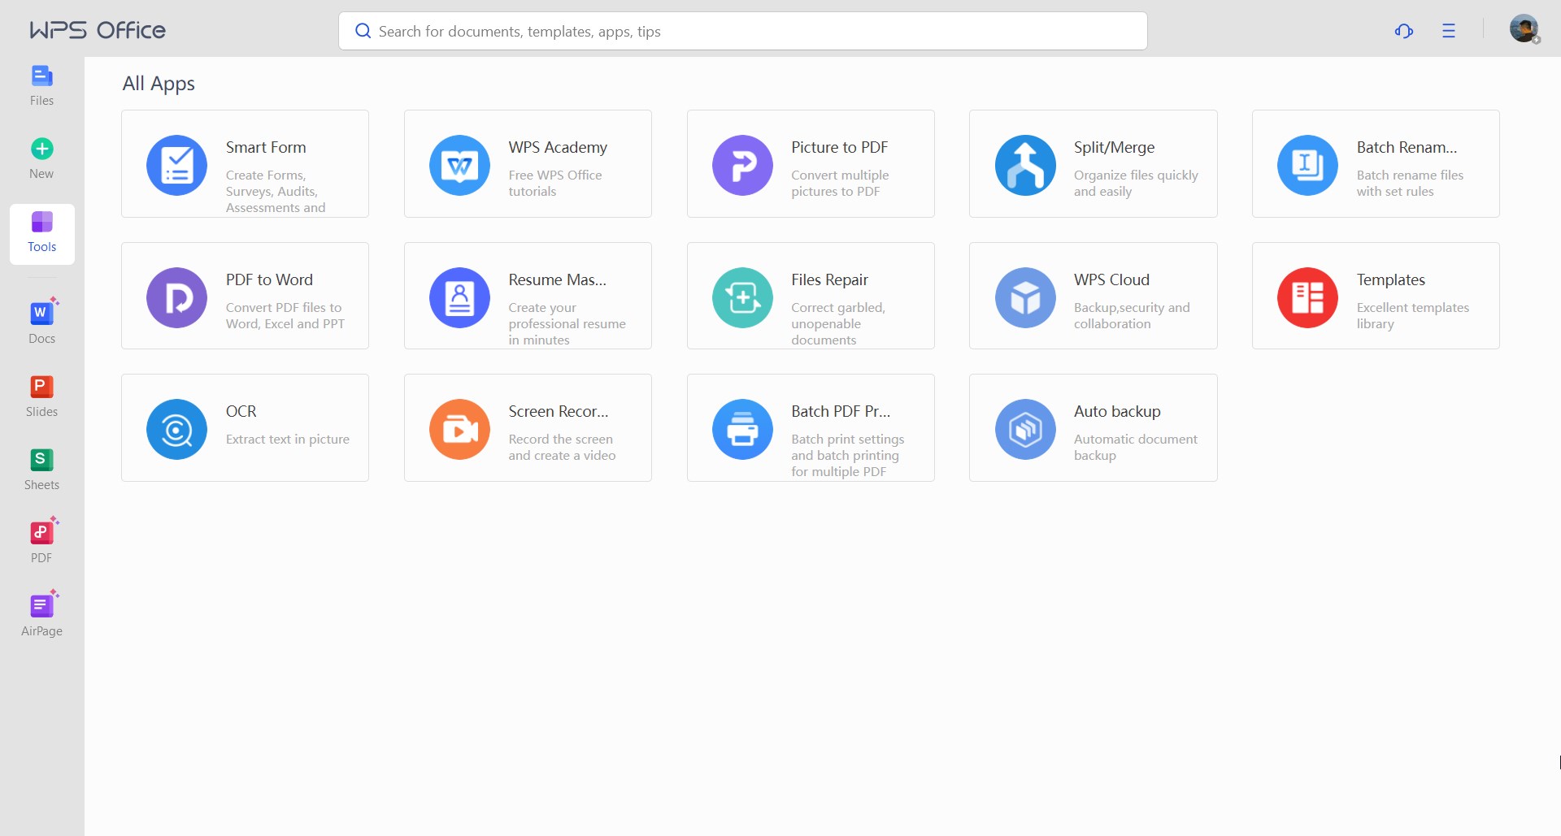Open the Files Repair title
1561x836 pixels.
[829, 279]
